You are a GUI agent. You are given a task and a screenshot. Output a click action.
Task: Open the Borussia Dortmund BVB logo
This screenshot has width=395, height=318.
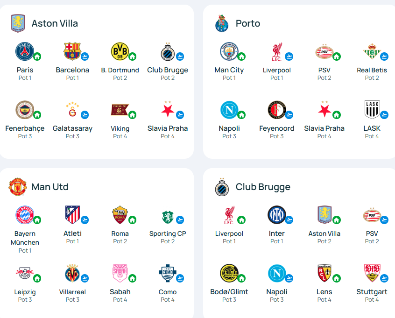pyautogui.click(x=120, y=51)
